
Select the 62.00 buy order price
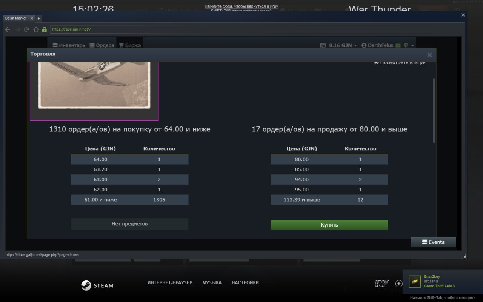click(x=100, y=190)
